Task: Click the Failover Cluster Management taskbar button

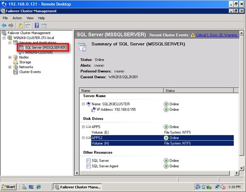Action: [x=77, y=187]
